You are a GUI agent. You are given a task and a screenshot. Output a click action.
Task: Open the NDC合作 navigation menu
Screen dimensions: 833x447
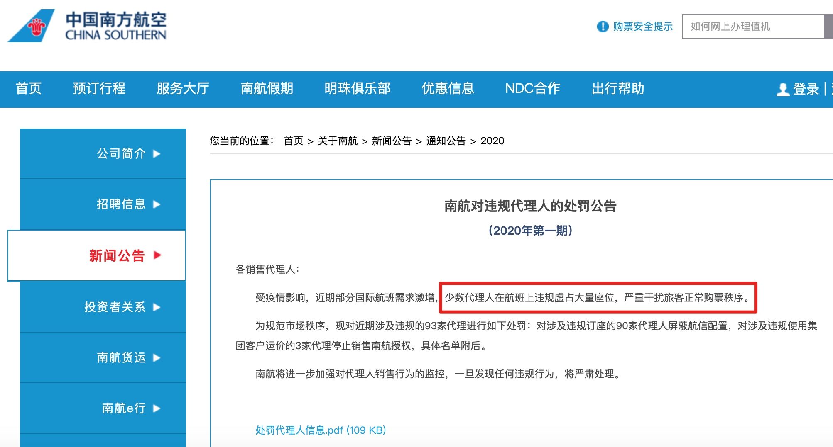coord(533,88)
